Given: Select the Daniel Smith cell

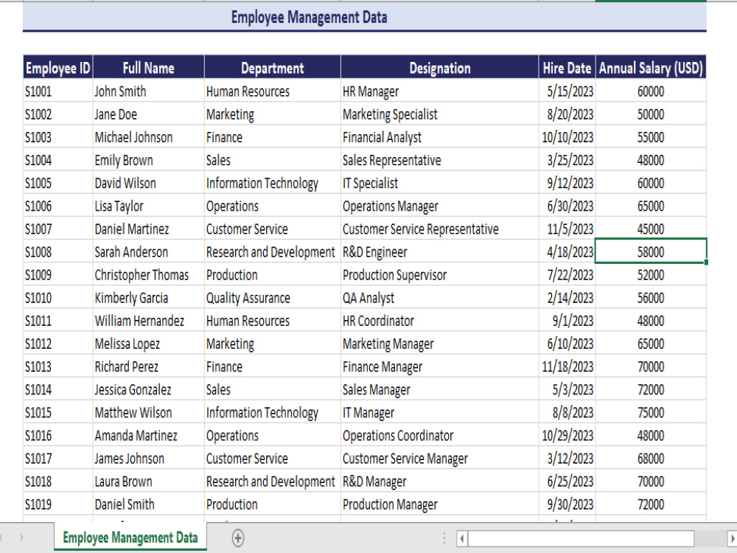Looking at the screenshot, I should pyautogui.click(x=149, y=504).
